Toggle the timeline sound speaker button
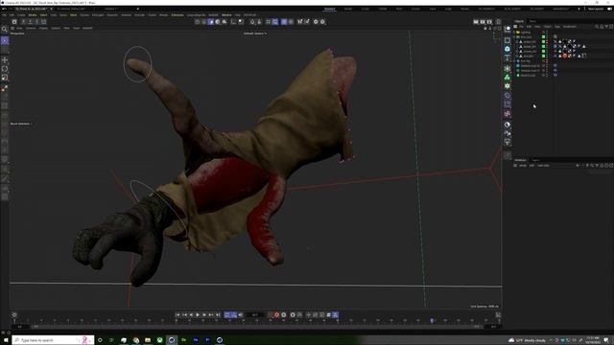 [x=241, y=315]
